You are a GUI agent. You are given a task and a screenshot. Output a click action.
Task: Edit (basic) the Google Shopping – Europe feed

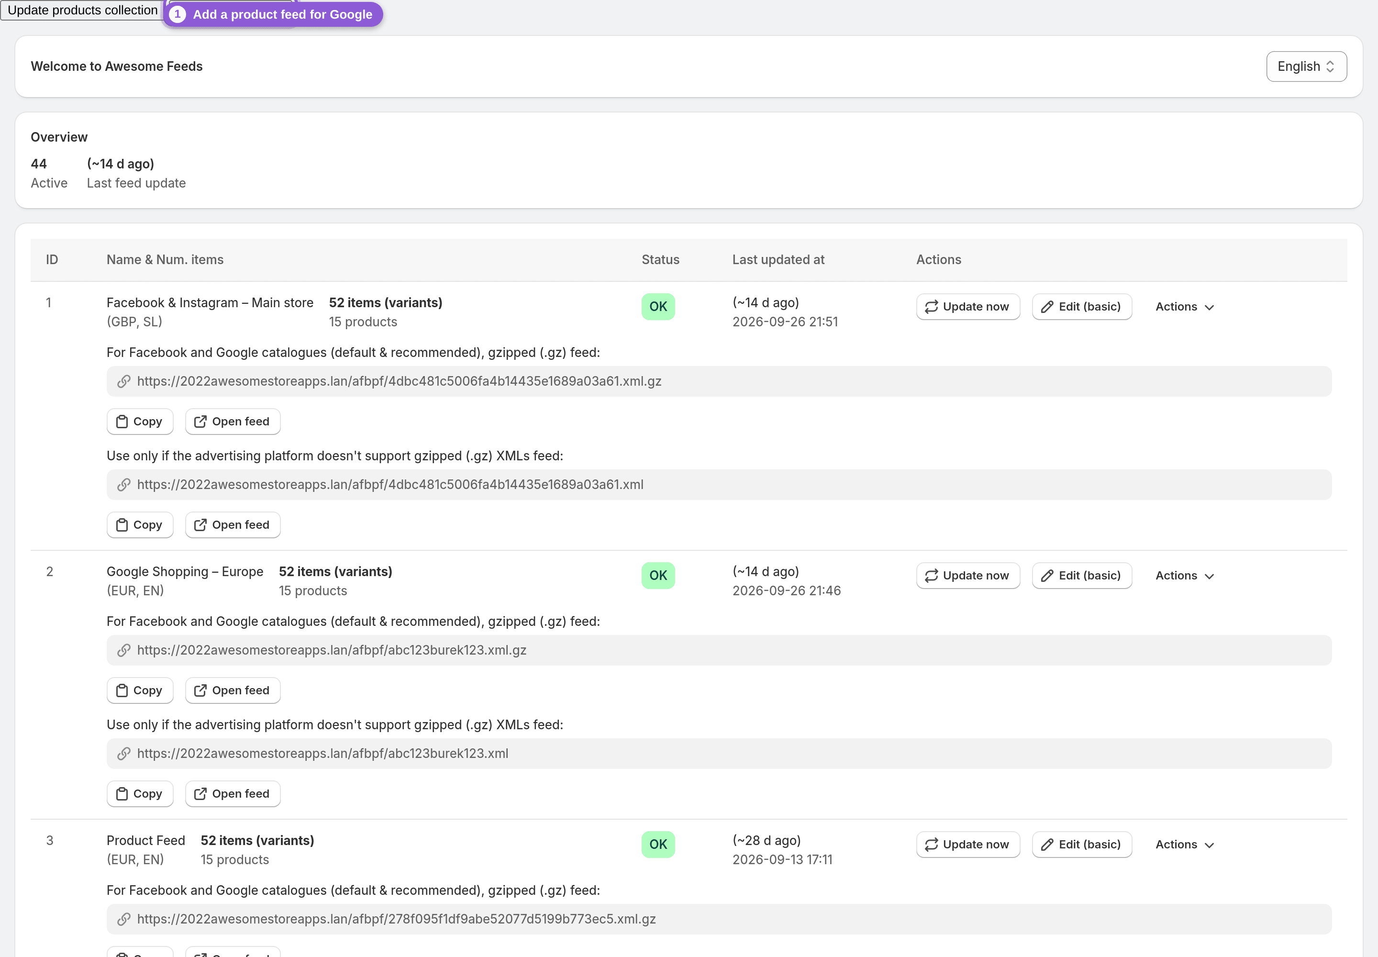coord(1081,576)
